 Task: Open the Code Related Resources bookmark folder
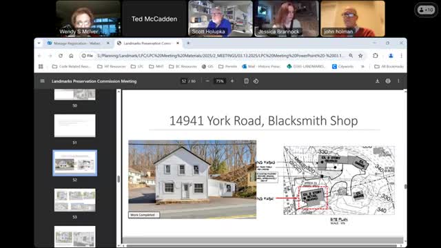coord(72,66)
